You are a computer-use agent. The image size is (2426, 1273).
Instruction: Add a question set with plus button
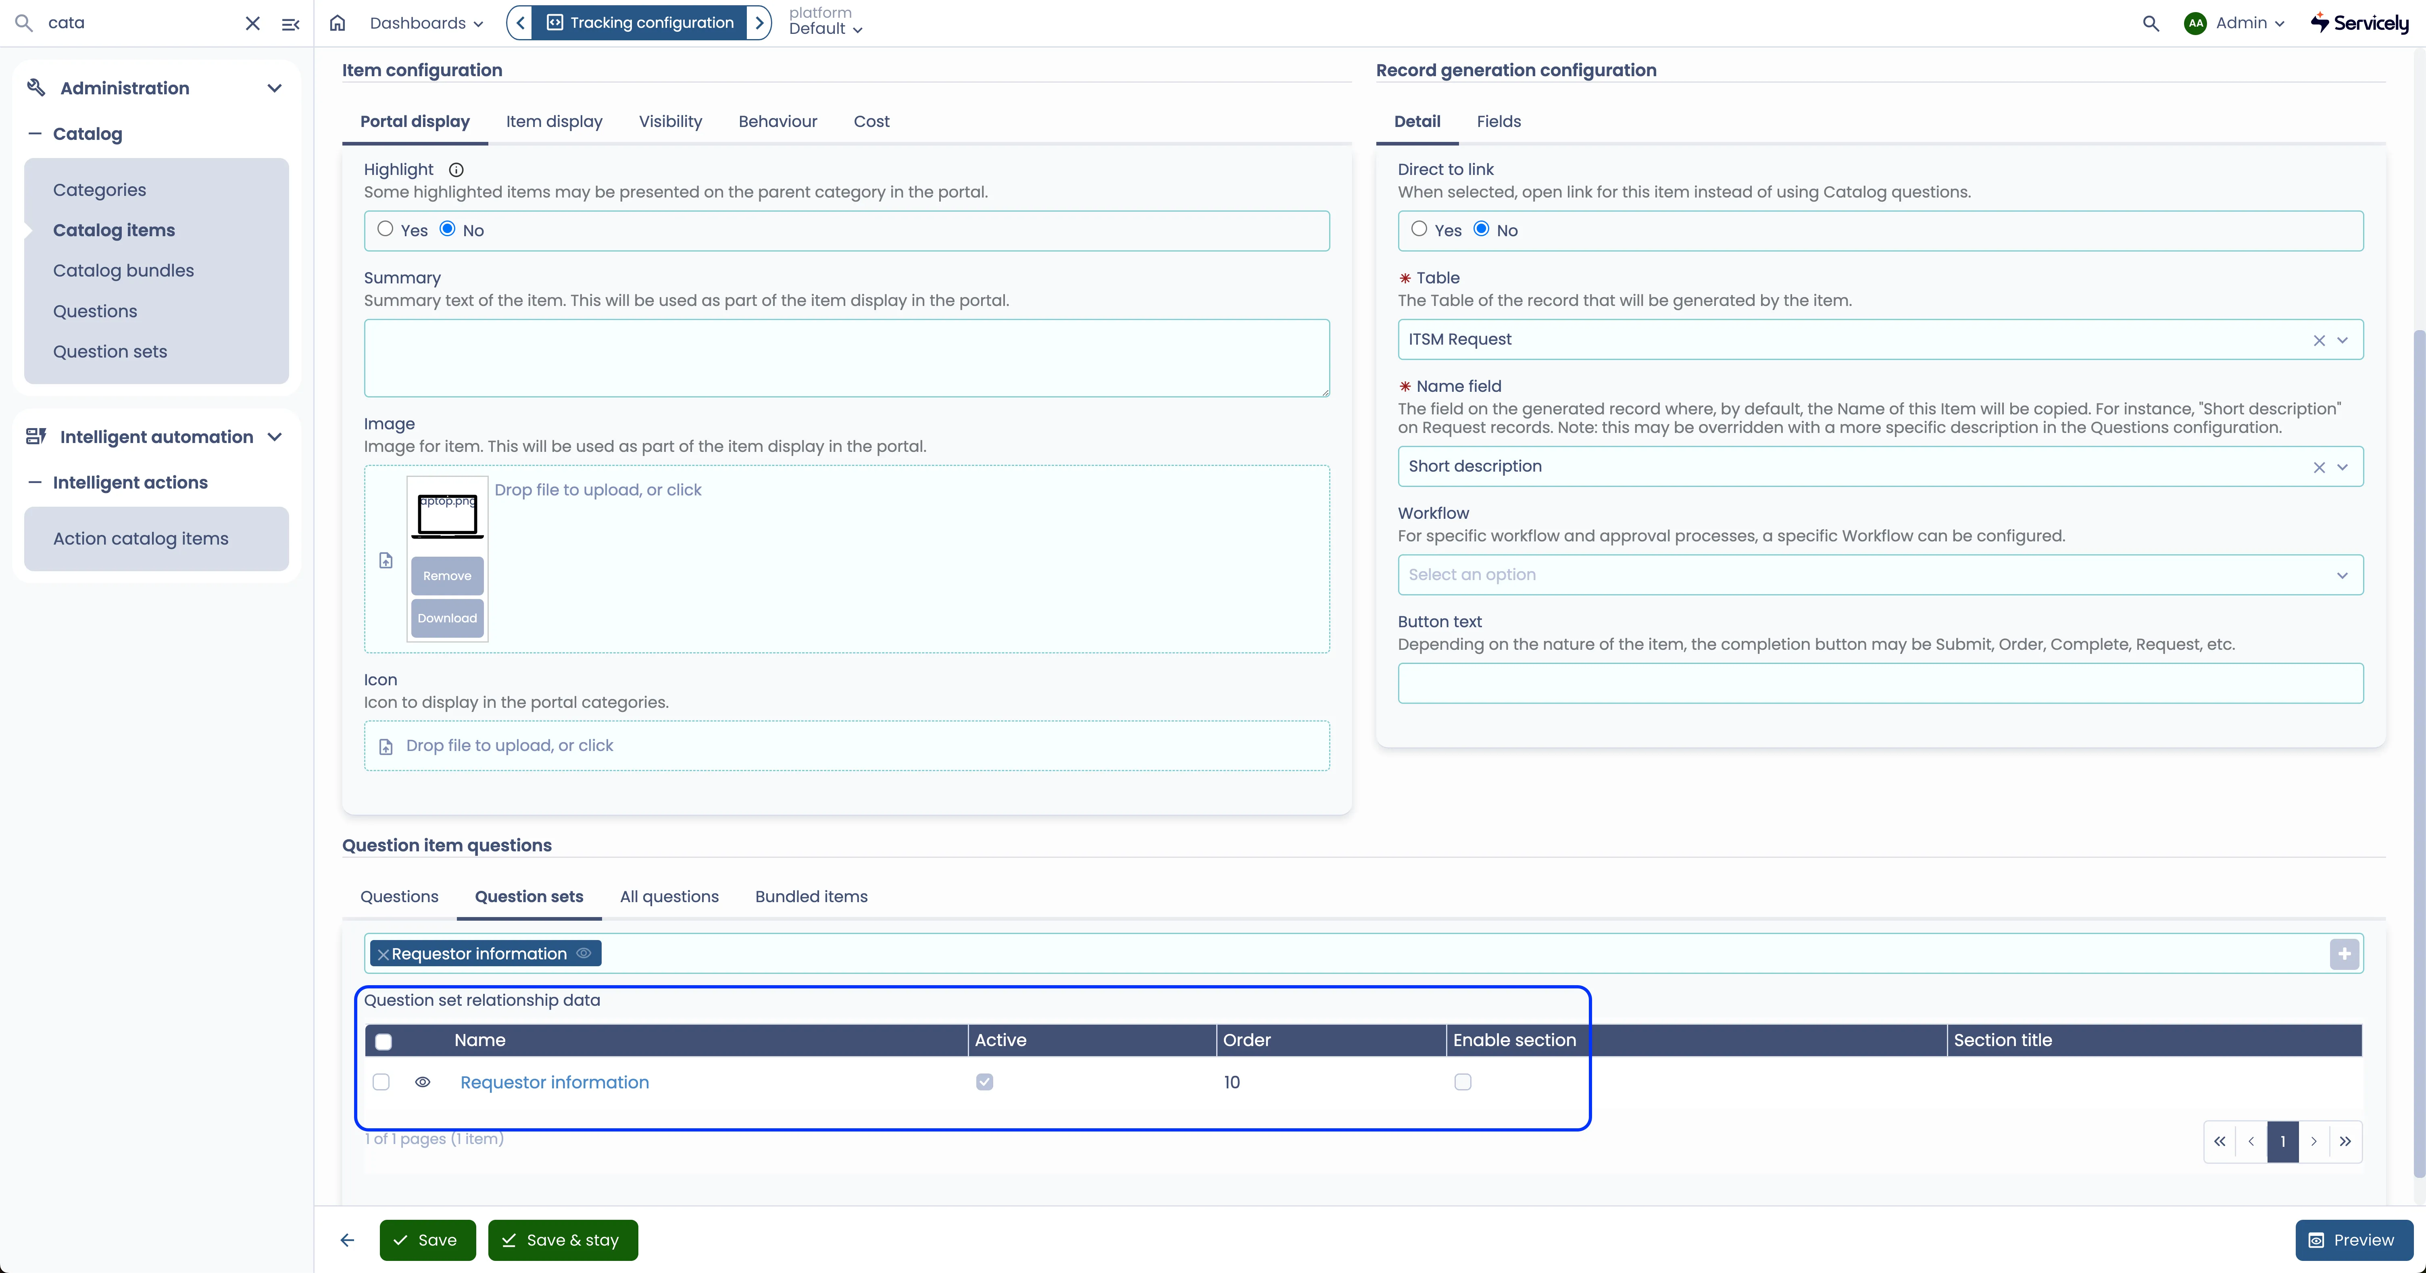tap(2344, 954)
